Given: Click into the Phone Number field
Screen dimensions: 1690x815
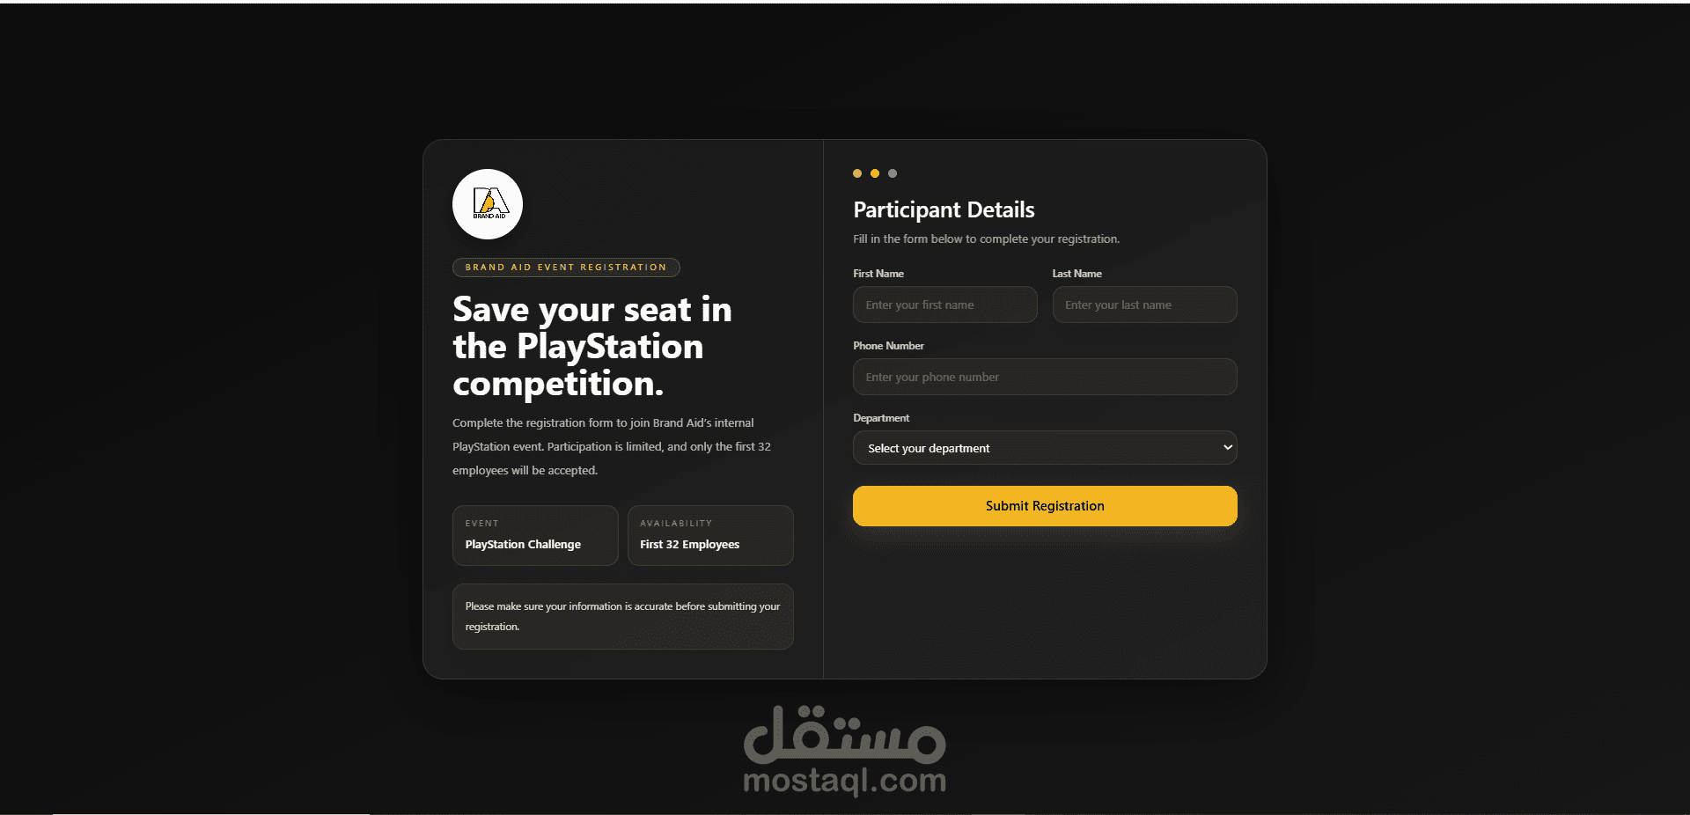Looking at the screenshot, I should 1044,377.
